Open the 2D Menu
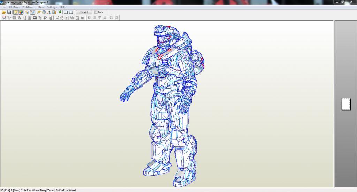 click(28, 7)
